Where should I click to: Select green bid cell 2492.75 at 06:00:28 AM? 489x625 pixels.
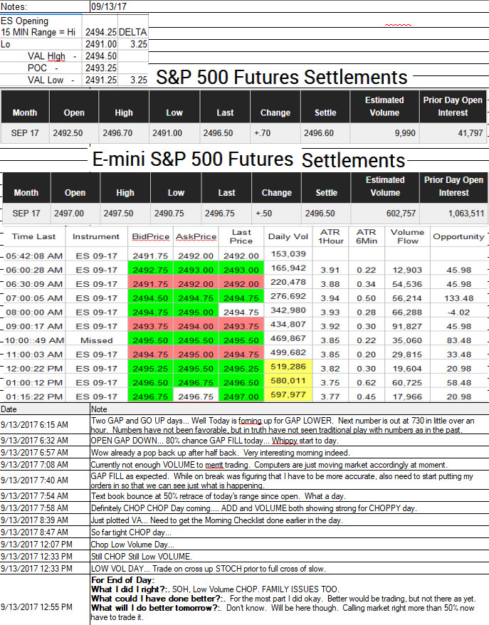tap(150, 270)
